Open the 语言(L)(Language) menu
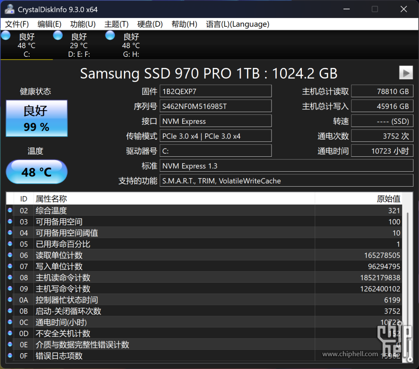Screen dimensions: 419x369 tap(238, 24)
